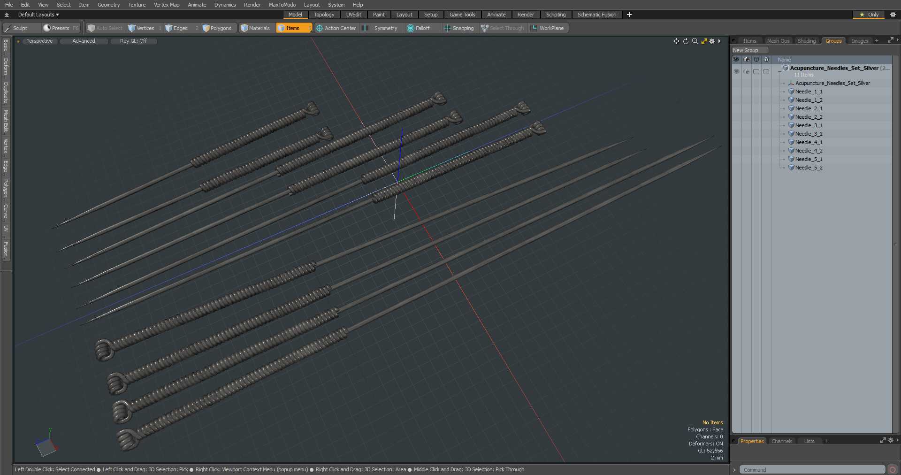Toggle render camera of the group row
Image resolution: width=901 pixels, height=475 pixels.
coord(747,71)
